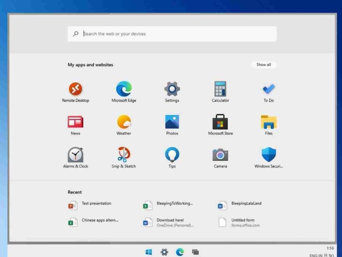342x257 pixels.
Task: Focus the web and devices search box
Action: coord(172,34)
